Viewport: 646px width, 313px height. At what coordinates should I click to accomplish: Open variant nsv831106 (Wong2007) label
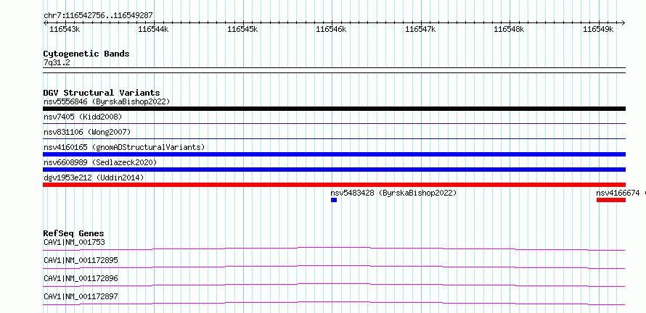[87, 132]
